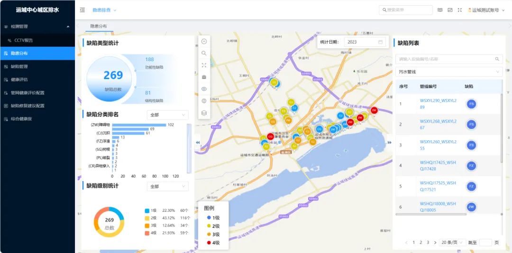
Task: Toggle map visibility with the eye icon
Action: (204, 89)
